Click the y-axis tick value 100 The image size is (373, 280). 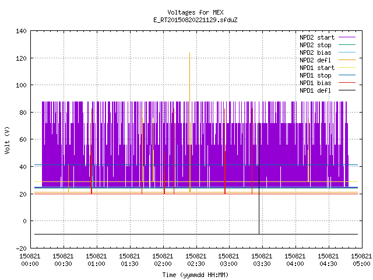[x=21, y=85]
